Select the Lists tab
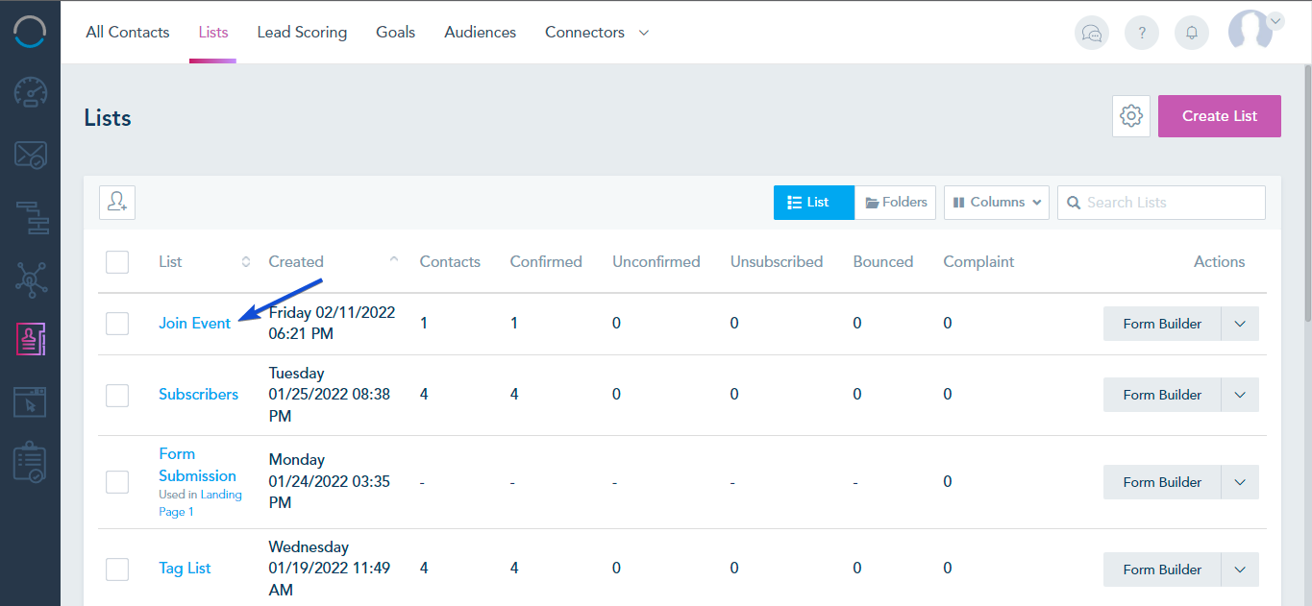The height and width of the screenshot is (606, 1312). pos(213,33)
